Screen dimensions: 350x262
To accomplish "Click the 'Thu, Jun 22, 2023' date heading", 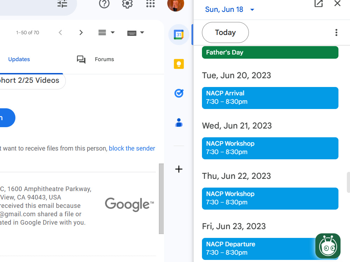I will (236, 176).
